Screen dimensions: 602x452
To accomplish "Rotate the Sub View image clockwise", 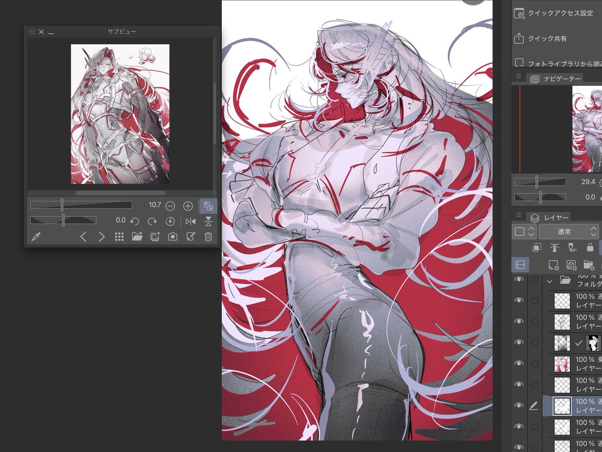I will point(152,221).
